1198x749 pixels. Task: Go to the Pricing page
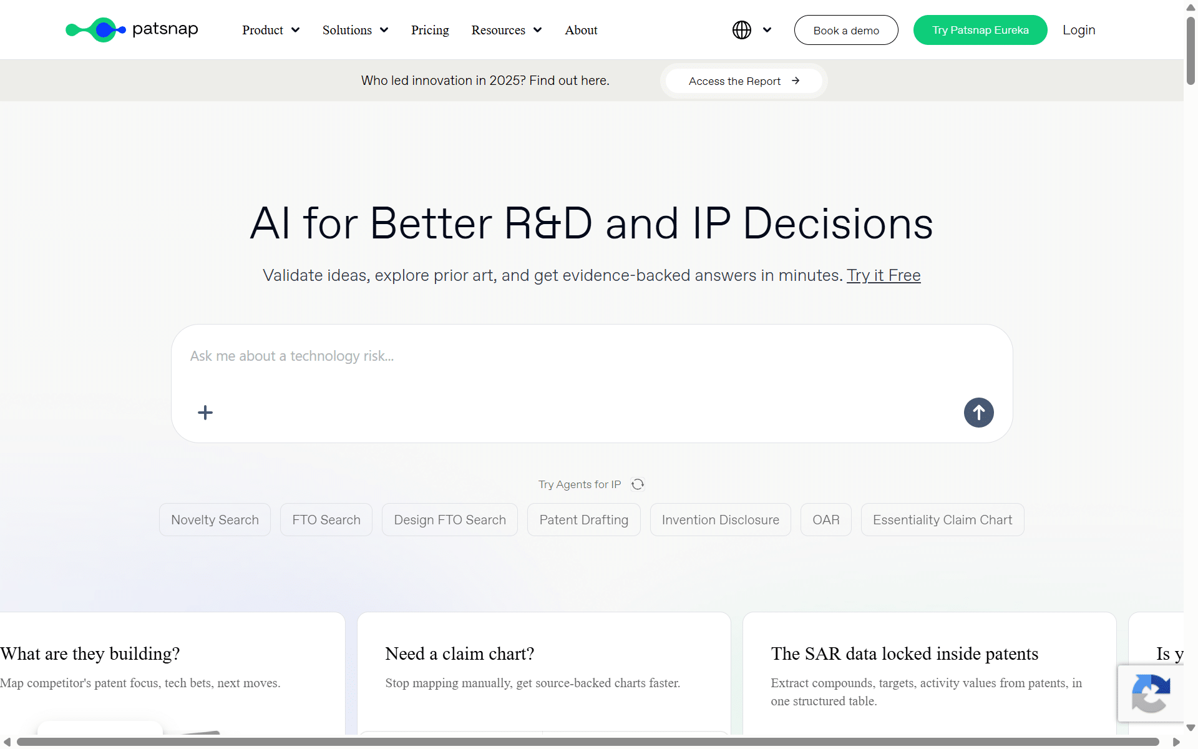pos(430,30)
